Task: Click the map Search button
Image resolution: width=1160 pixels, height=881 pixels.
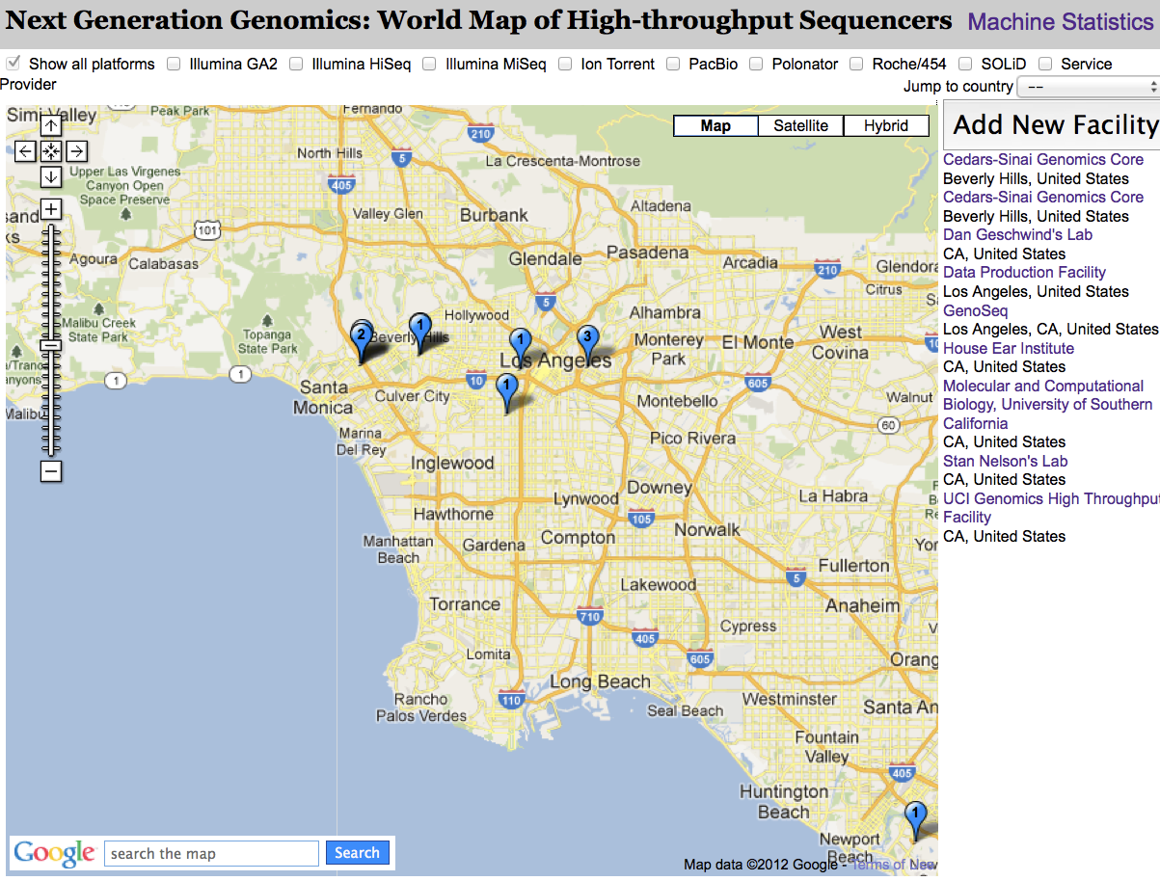Action: tap(357, 852)
